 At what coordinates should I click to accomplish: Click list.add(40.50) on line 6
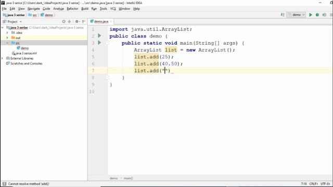tap(158, 64)
